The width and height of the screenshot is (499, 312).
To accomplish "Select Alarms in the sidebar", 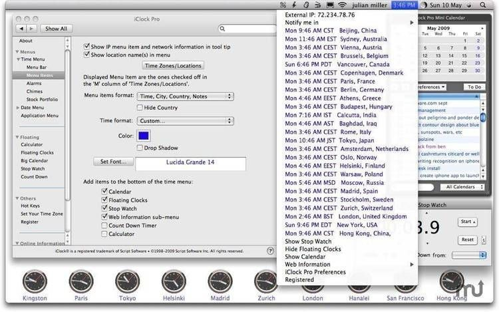I will pos(34,83).
